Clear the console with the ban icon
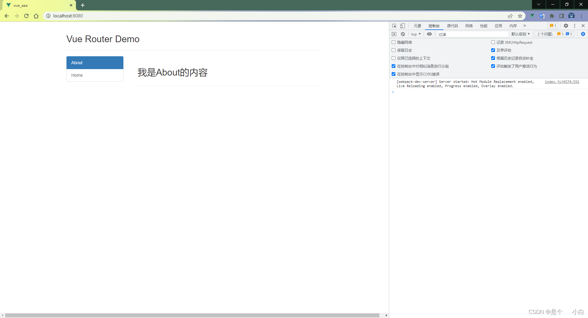The width and height of the screenshot is (588, 318). pos(402,34)
